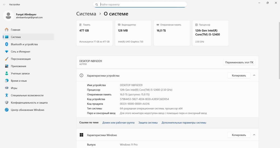Click the Apps (Приложения) icon
The width and height of the screenshot is (280, 148).
click(x=7, y=66)
